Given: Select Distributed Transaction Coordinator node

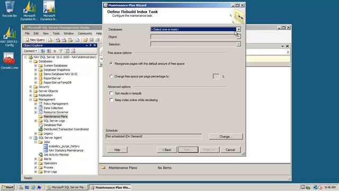Looking at the screenshot, I should click(x=66, y=129).
